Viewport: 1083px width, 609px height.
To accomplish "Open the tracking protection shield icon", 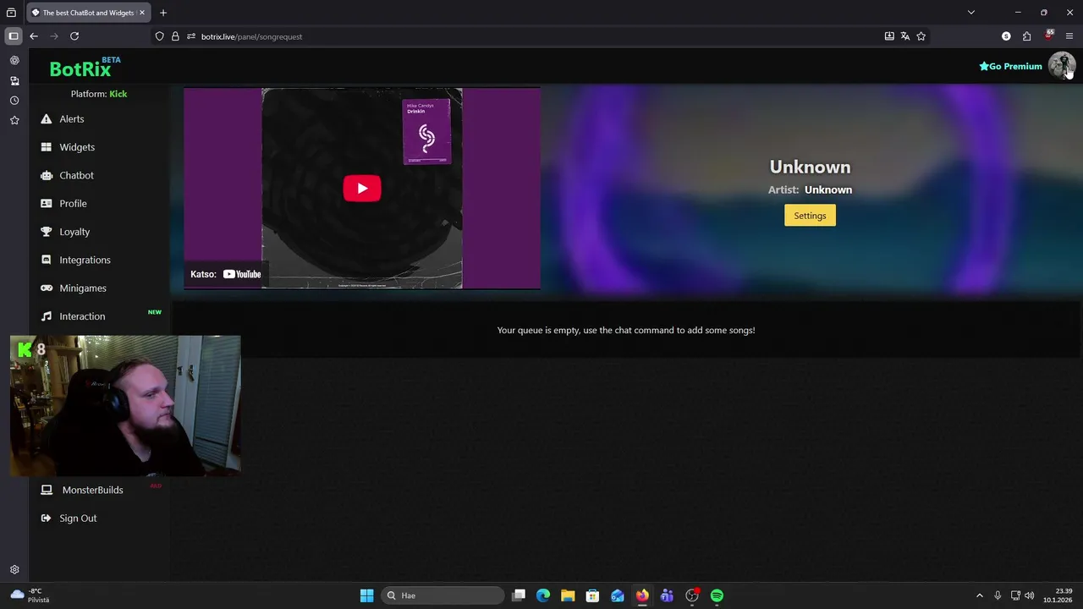I will [x=159, y=36].
